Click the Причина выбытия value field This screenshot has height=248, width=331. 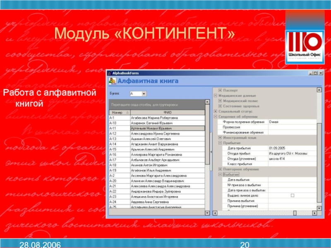tap(293, 201)
